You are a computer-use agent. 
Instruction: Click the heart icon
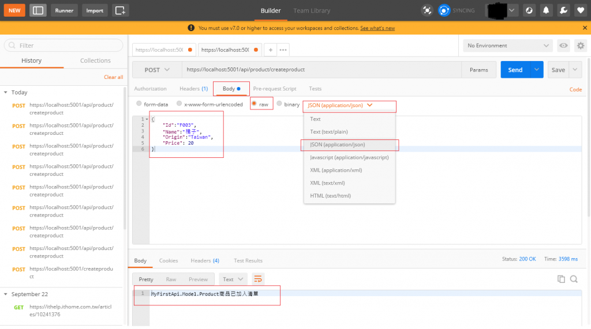coord(581,10)
